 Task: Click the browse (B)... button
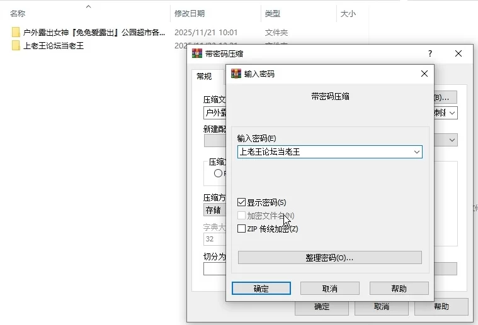point(445,97)
